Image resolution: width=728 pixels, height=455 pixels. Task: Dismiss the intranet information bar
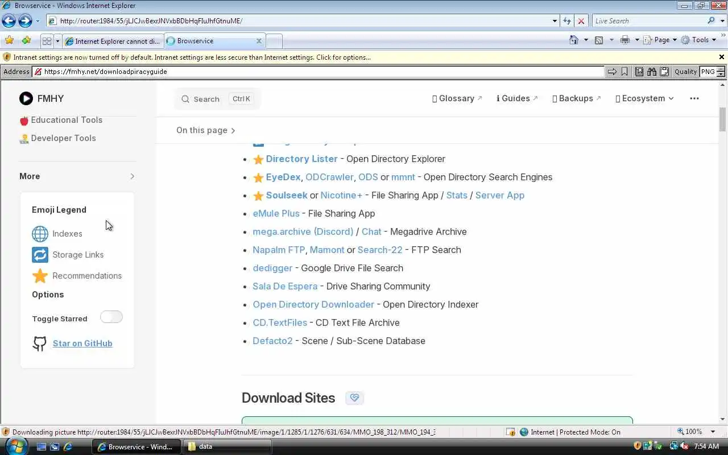coord(722,57)
